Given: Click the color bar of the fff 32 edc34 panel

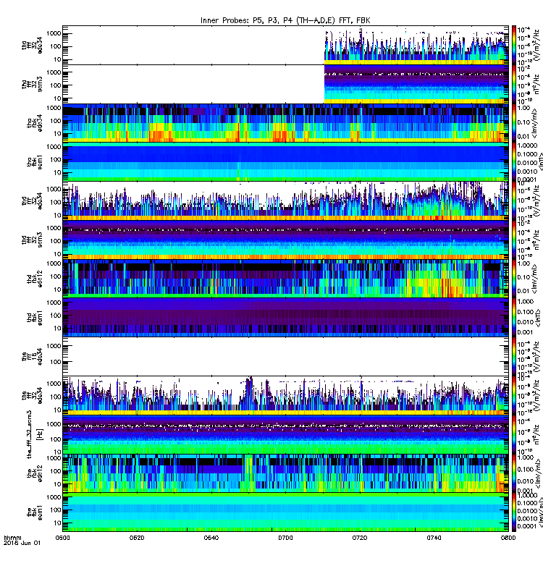Looking at the screenshot, I should click(514, 395).
